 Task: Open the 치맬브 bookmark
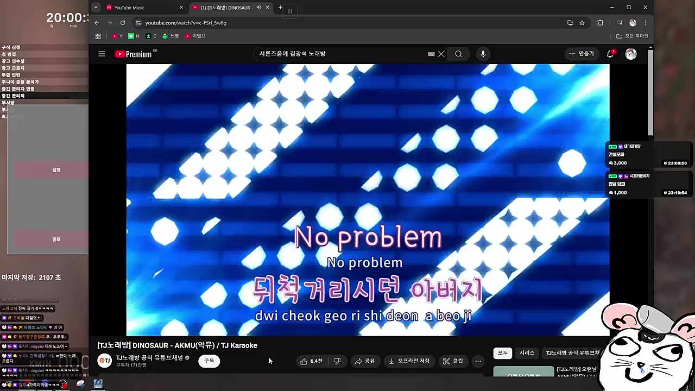195,36
